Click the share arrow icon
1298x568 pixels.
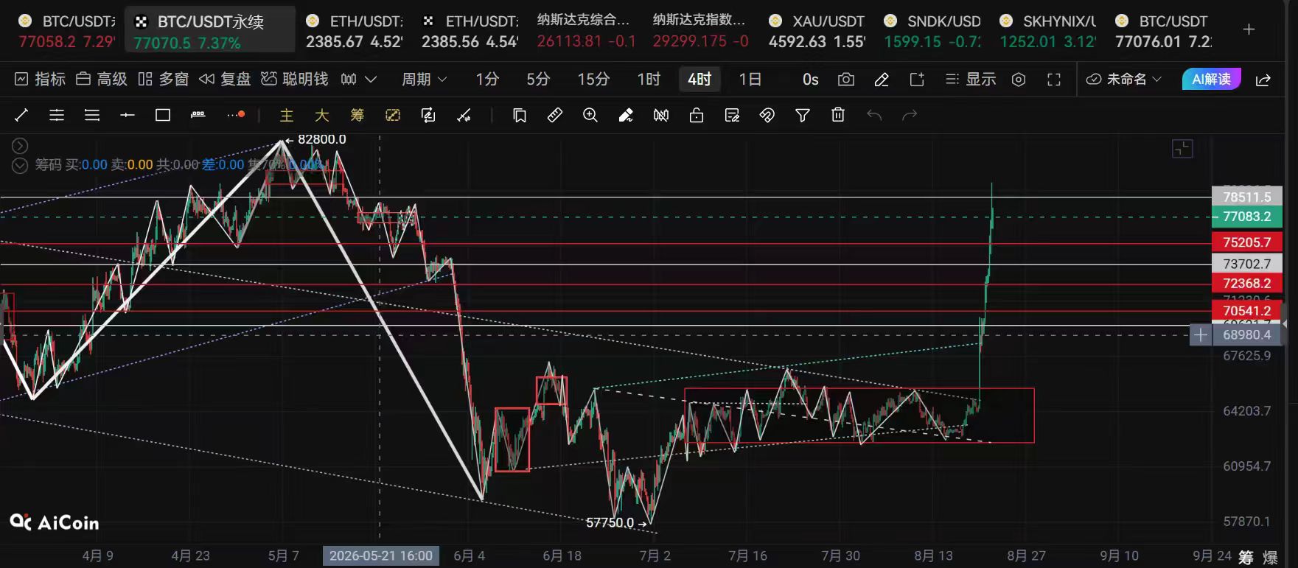click(1263, 79)
